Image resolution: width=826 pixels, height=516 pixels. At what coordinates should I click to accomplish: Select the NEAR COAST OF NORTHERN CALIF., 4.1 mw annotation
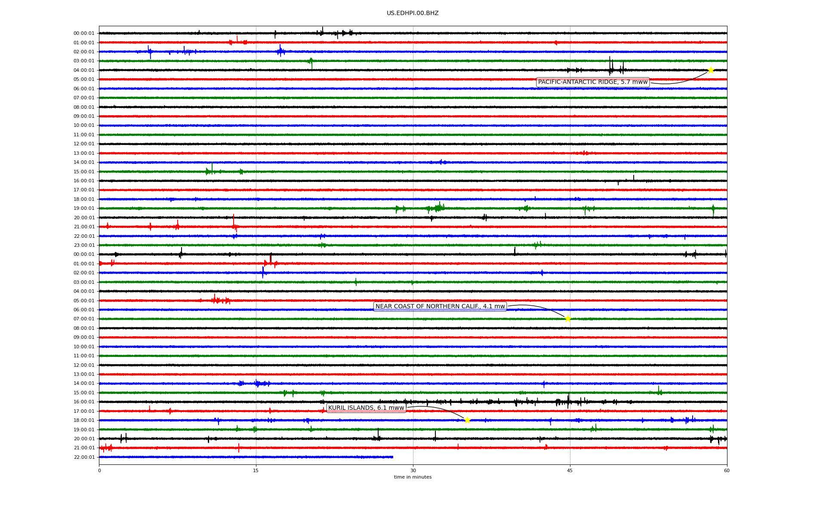coord(440,307)
